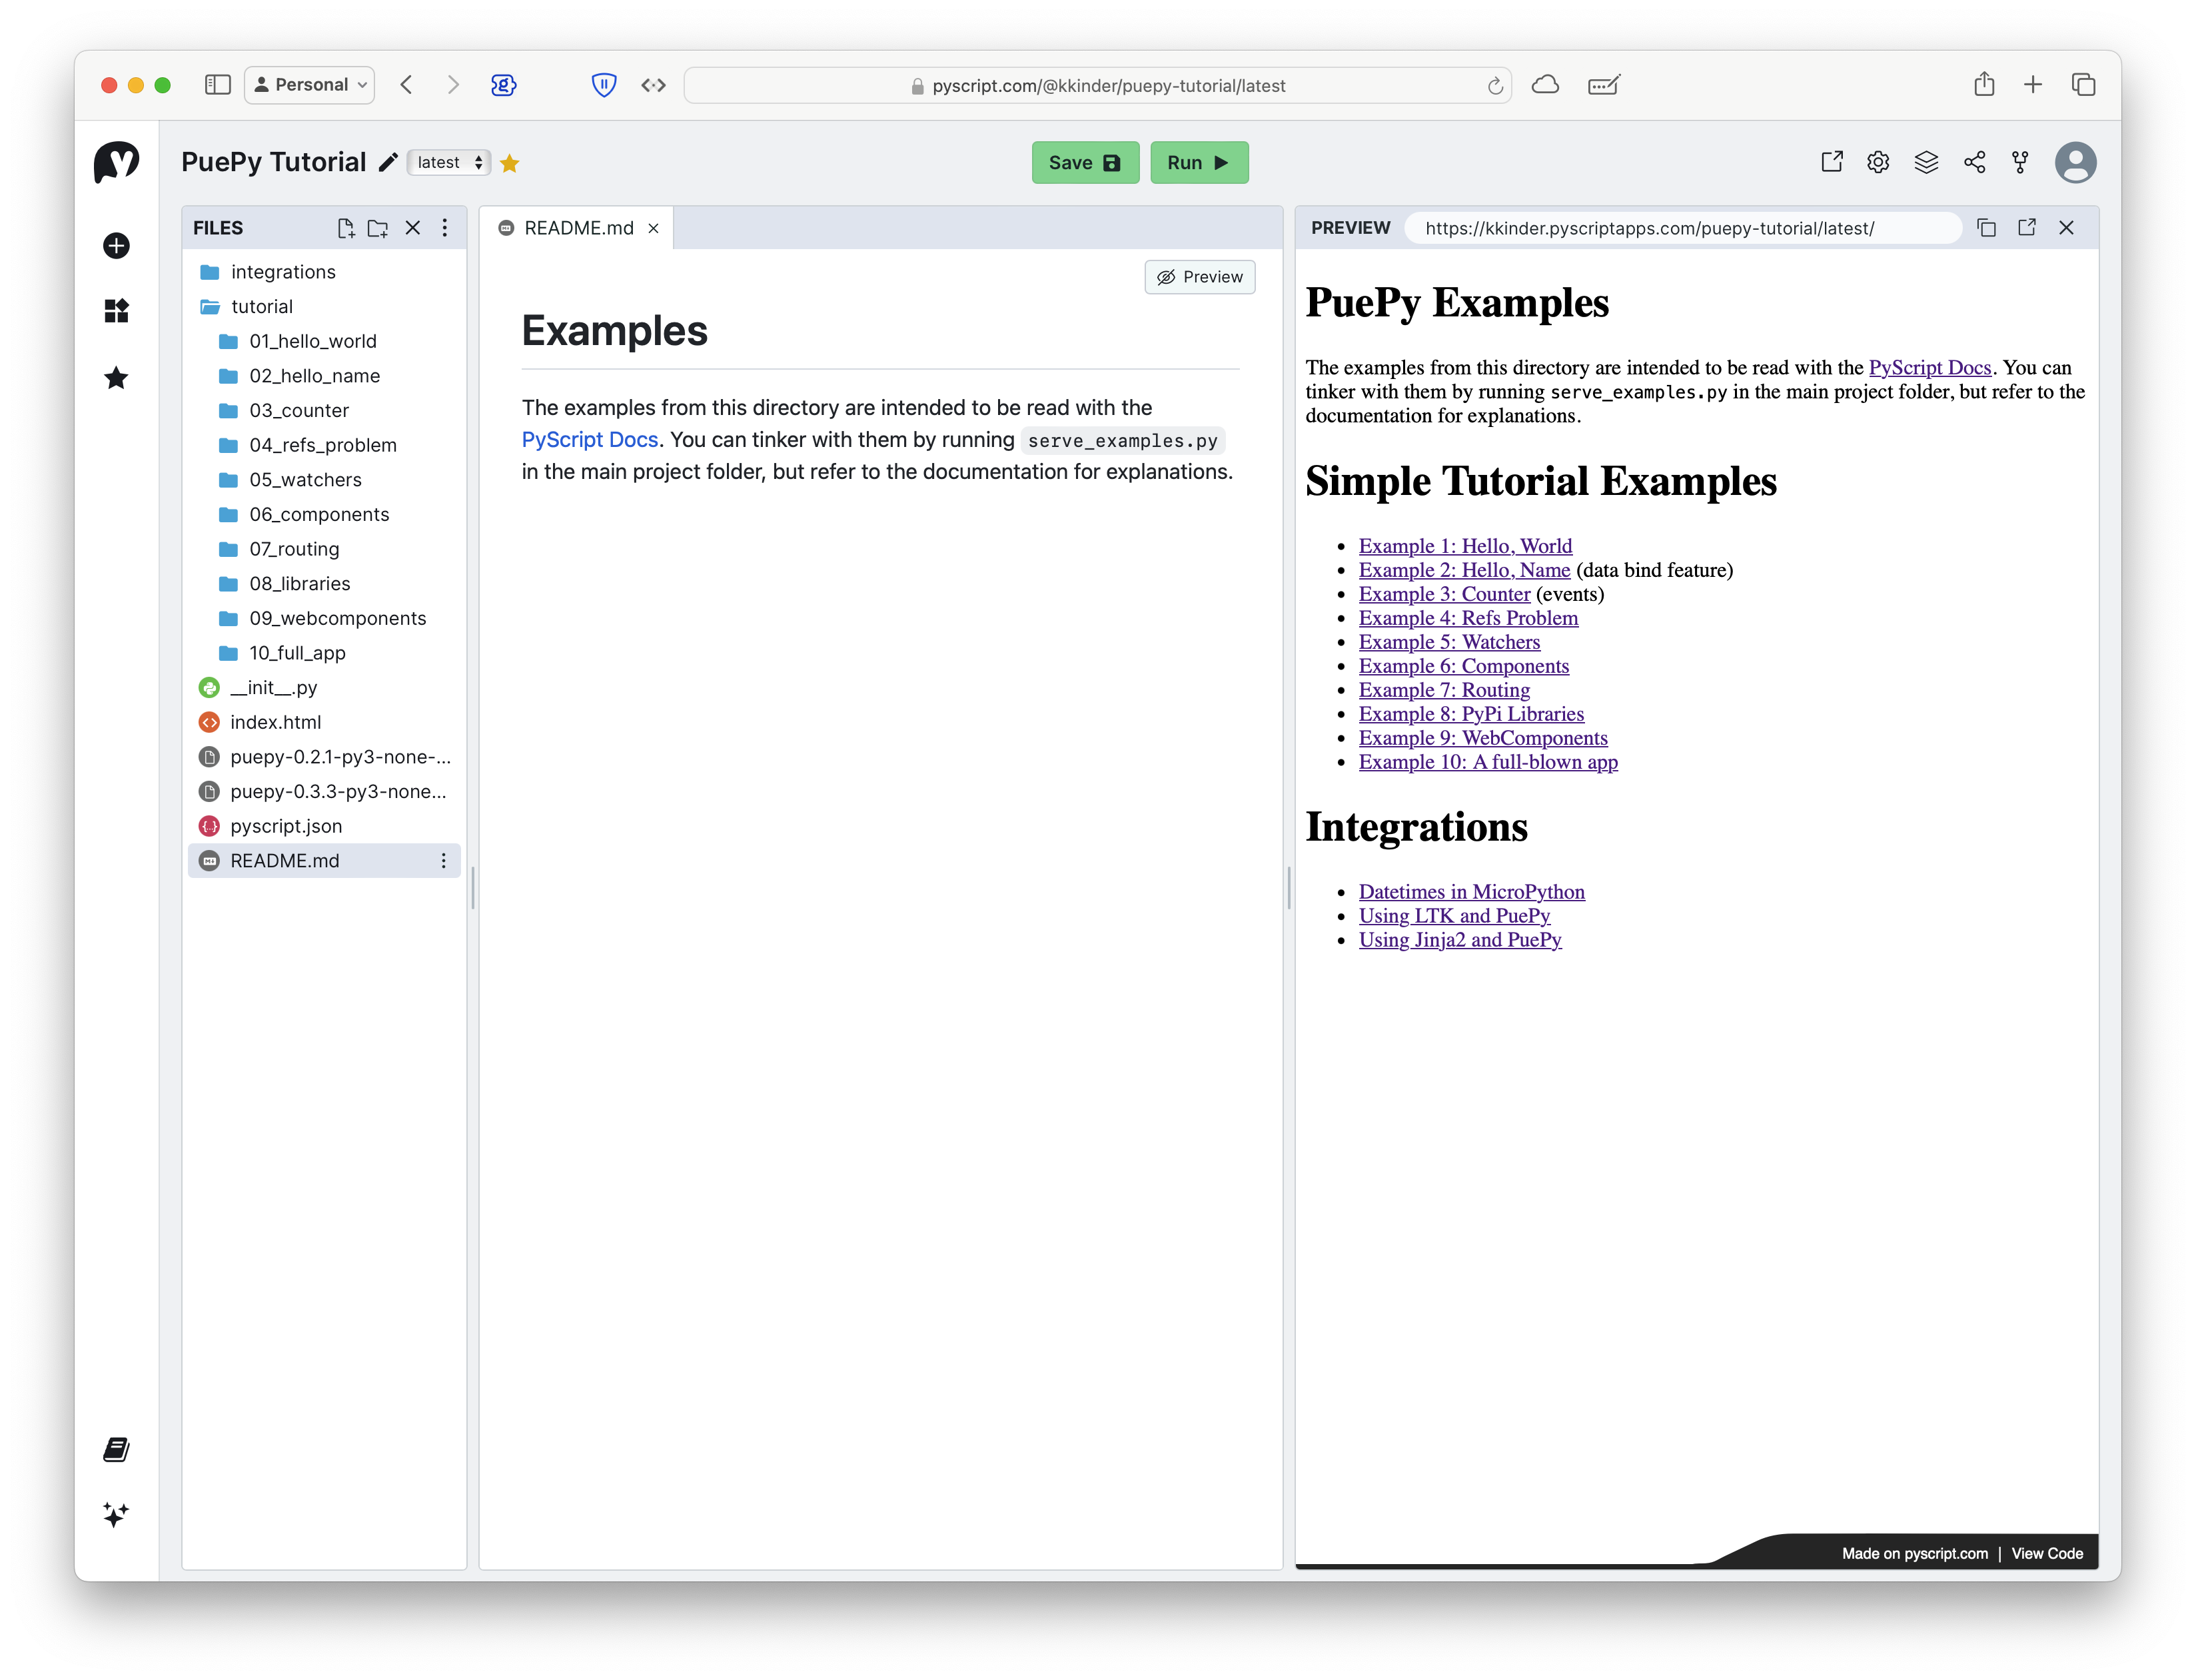Expand the integrations folder
2196x1680 pixels.
click(324, 272)
